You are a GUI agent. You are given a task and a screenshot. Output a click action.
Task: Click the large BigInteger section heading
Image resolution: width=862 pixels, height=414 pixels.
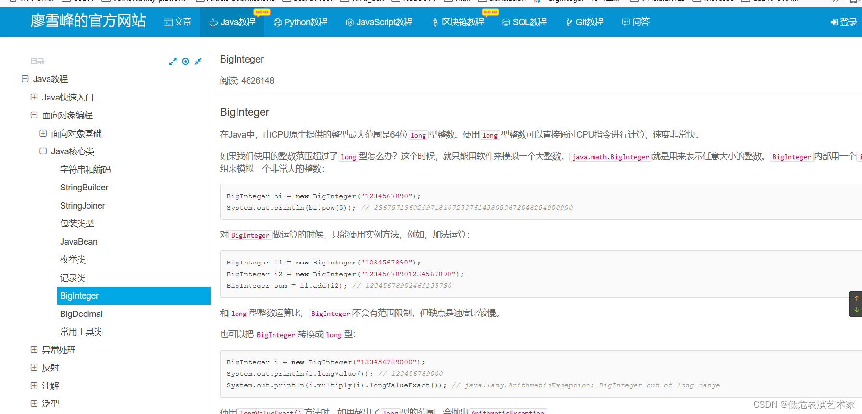coord(245,112)
